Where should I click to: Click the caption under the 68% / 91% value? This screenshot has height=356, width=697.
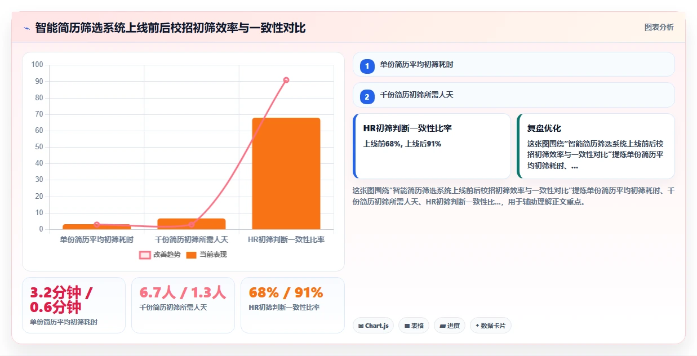(284, 308)
